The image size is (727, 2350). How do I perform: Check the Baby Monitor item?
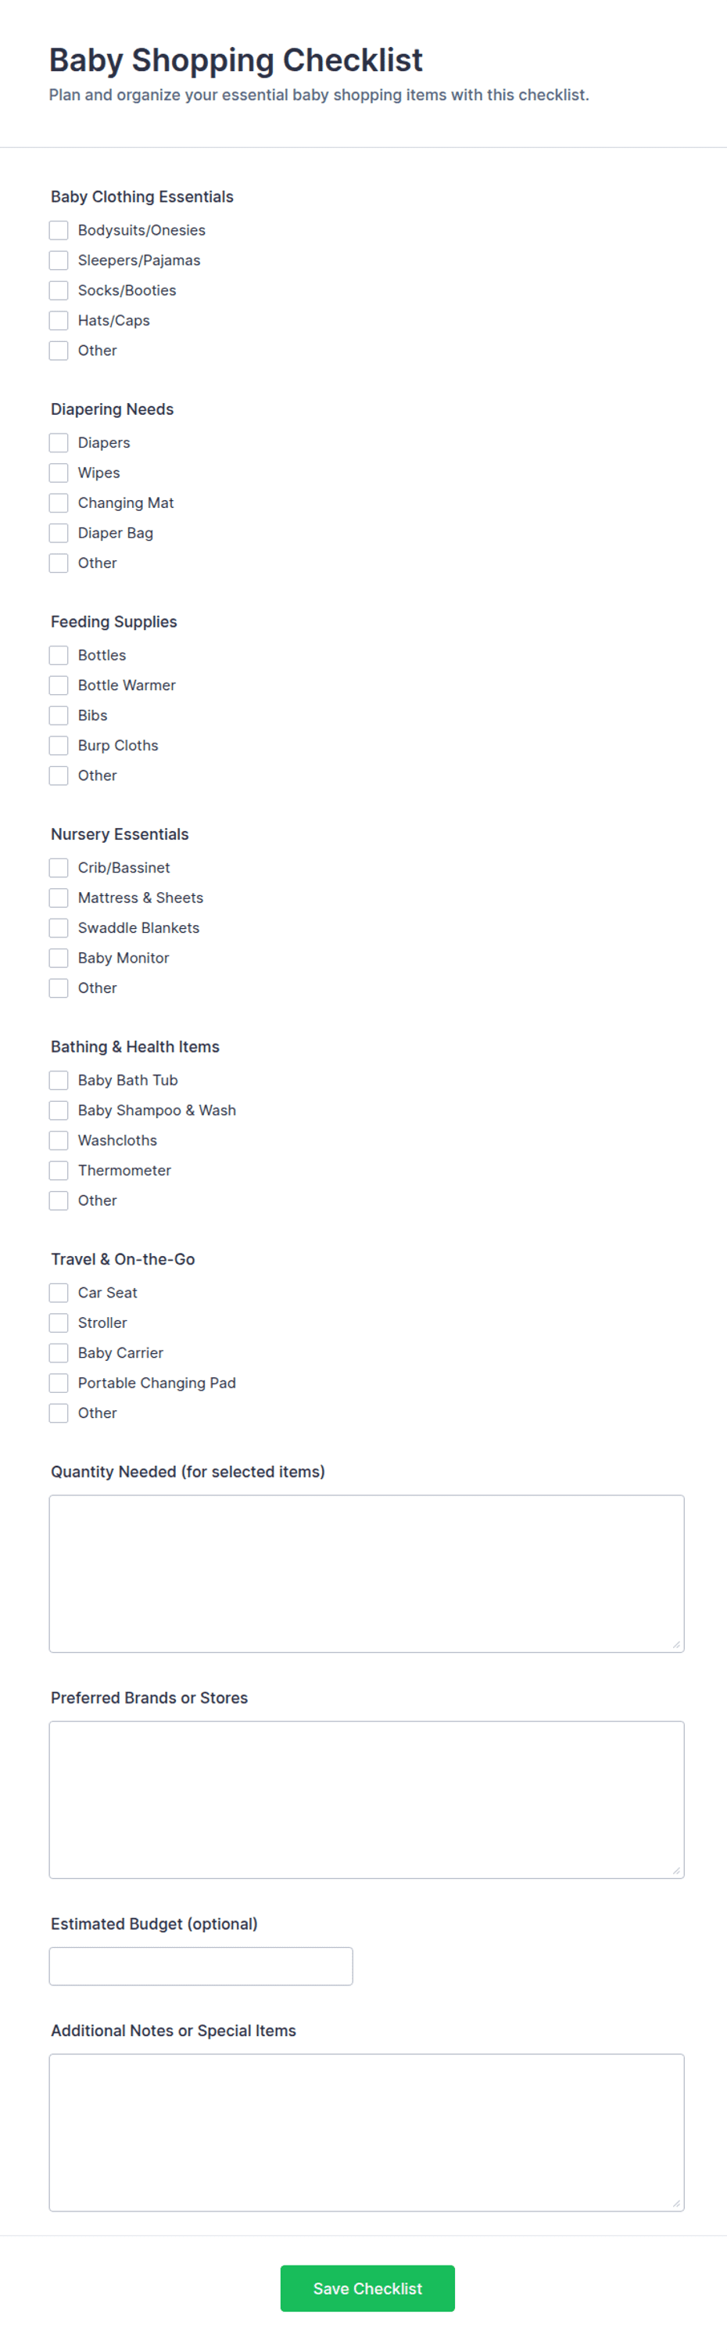(59, 958)
